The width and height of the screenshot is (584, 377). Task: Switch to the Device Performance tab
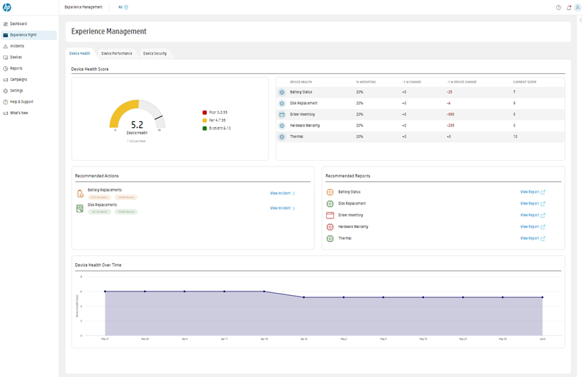pos(116,53)
